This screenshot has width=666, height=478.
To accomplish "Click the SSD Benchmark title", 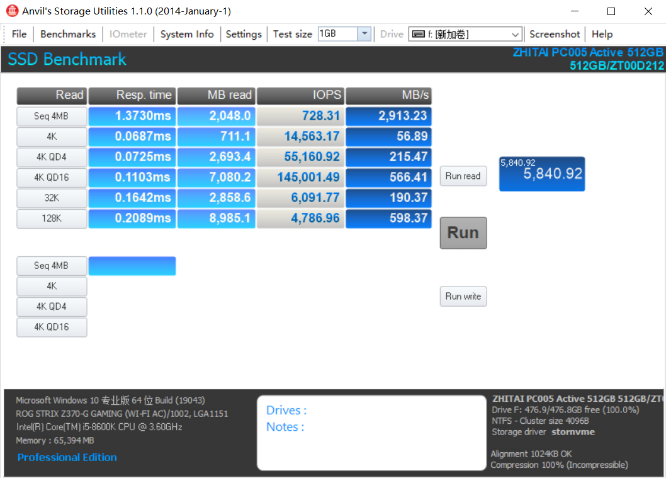I will [x=67, y=59].
